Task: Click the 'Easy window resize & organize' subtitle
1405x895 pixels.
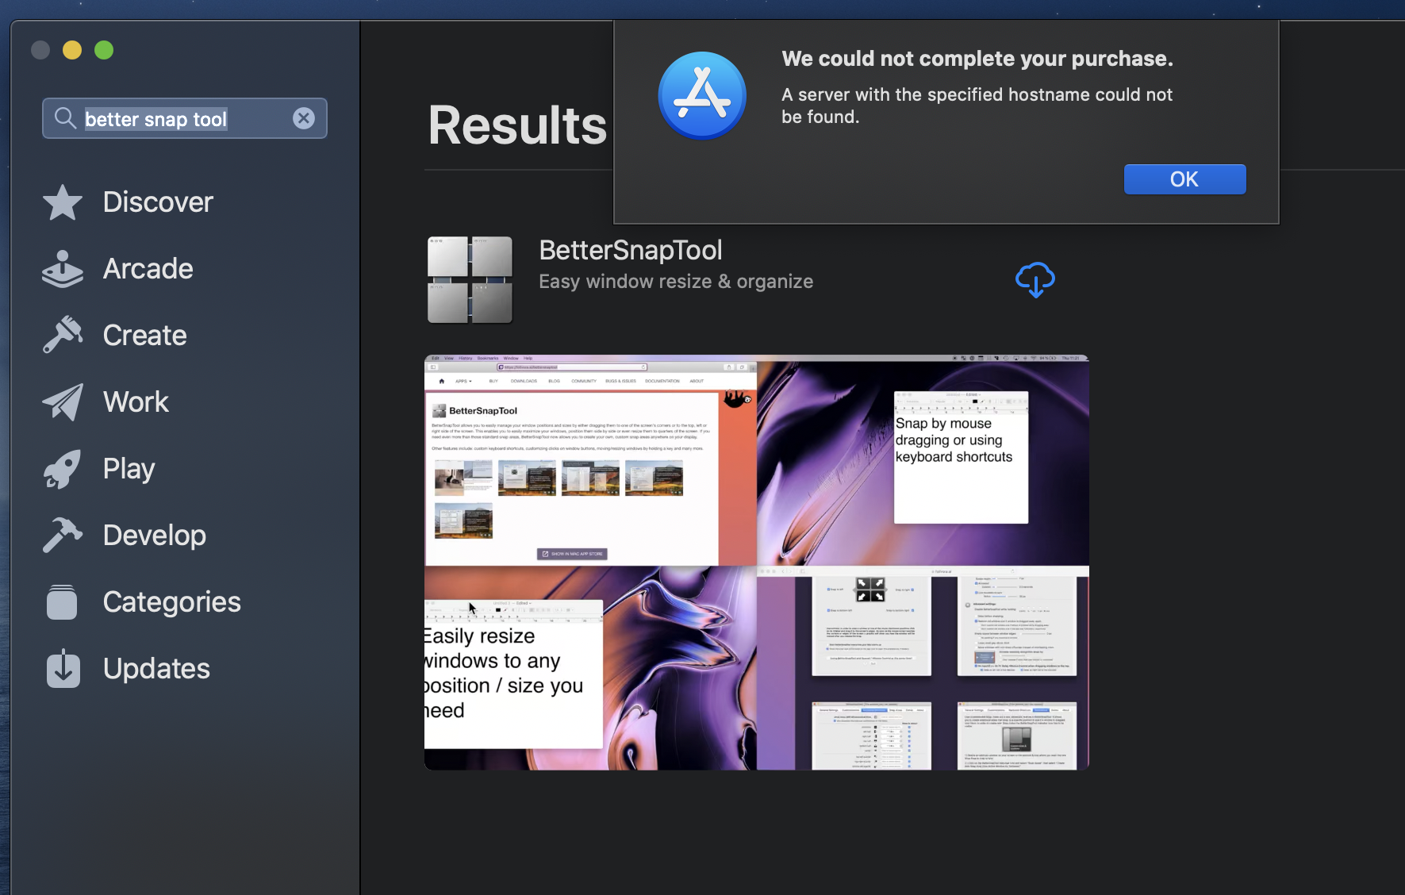Action: pyautogui.click(x=676, y=282)
